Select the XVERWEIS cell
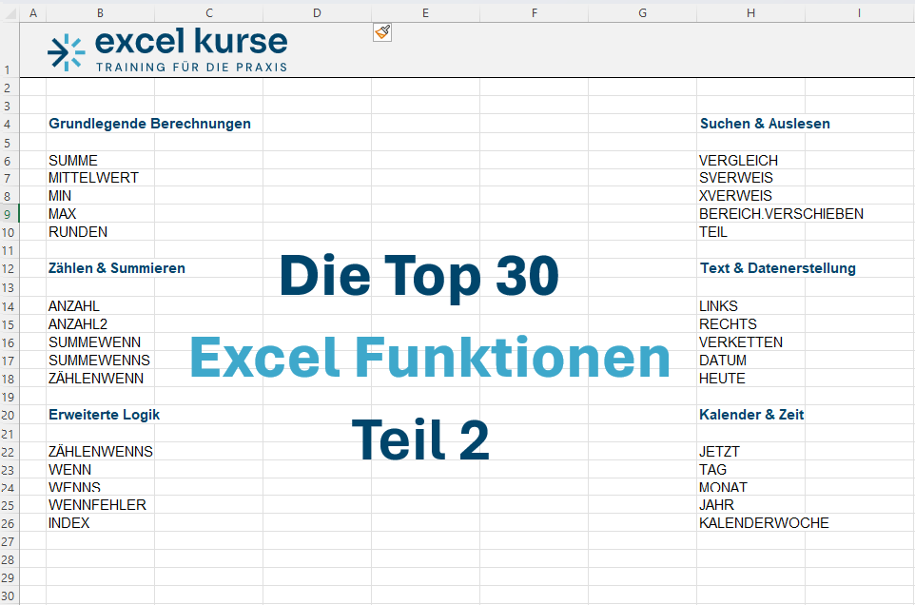The height and width of the screenshot is (605, 915). pyautogui.click(x=735, y=196)
